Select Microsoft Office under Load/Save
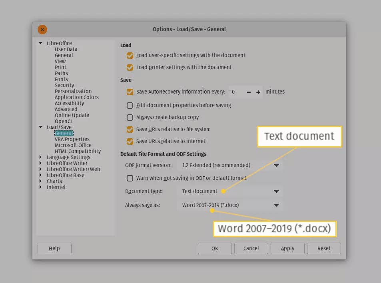The height and width of the screenshot is (283, 381). click(x=73, y=145)
